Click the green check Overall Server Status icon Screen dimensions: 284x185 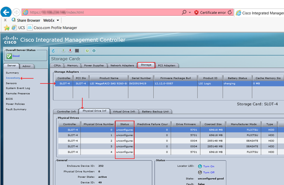pos(9,56)
